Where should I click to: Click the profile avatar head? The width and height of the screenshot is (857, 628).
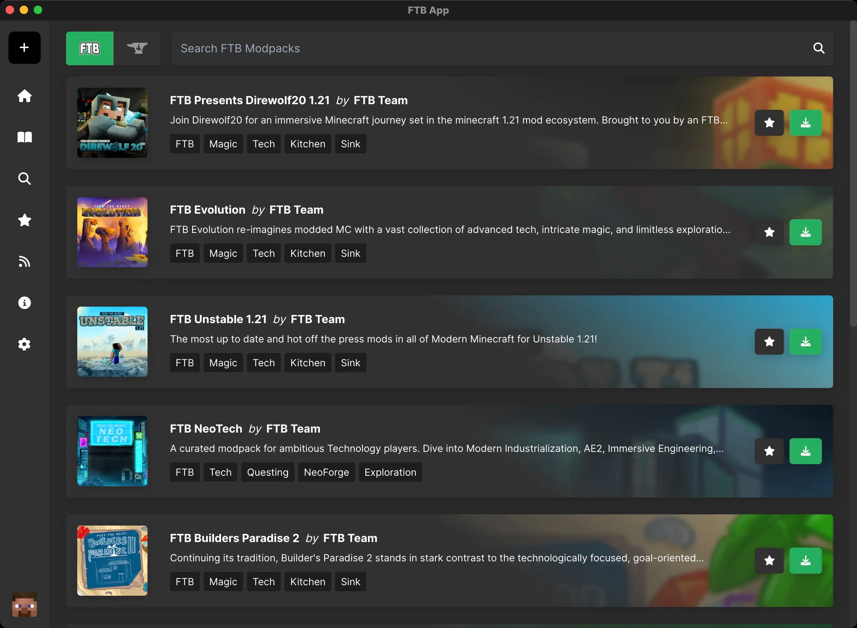point(24,604)
